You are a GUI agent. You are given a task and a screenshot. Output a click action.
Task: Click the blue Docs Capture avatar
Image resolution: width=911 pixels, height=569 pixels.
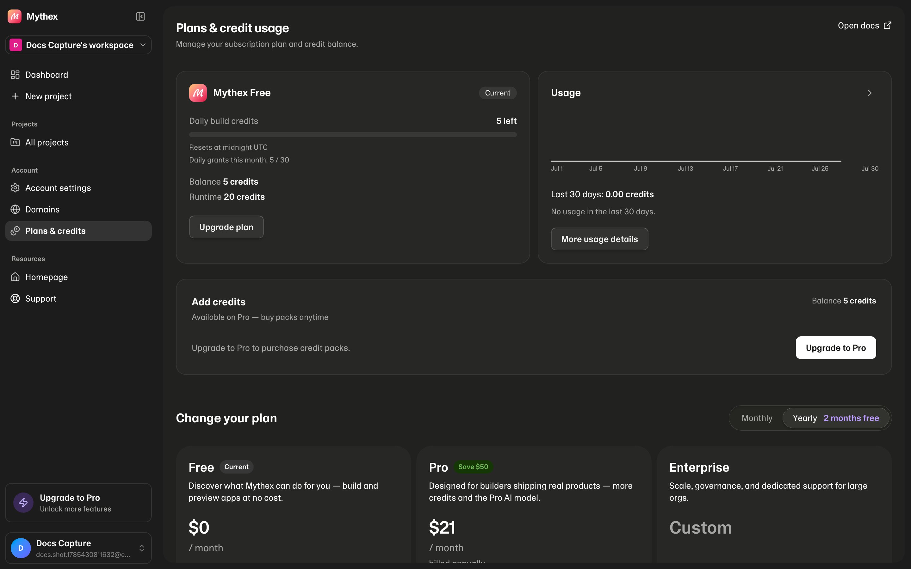click(21, 548)
